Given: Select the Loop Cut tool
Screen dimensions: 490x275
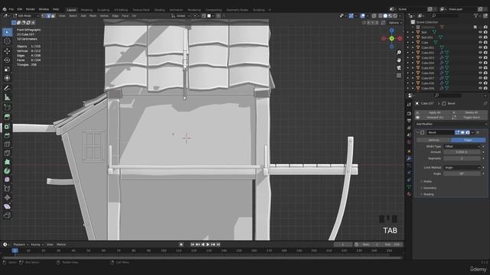Looking at the screenshot, I should (x=7, y=144).
